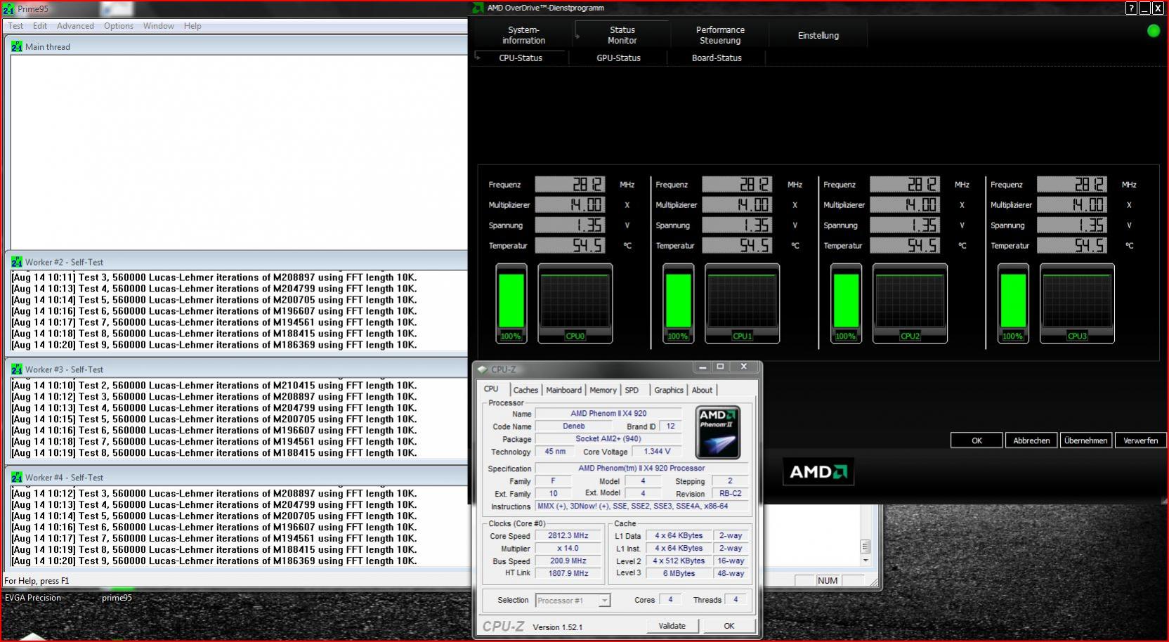Click the CPU3 100% load bar
Viewport: 1169px width, 642px height.
tap(1013, 303)
